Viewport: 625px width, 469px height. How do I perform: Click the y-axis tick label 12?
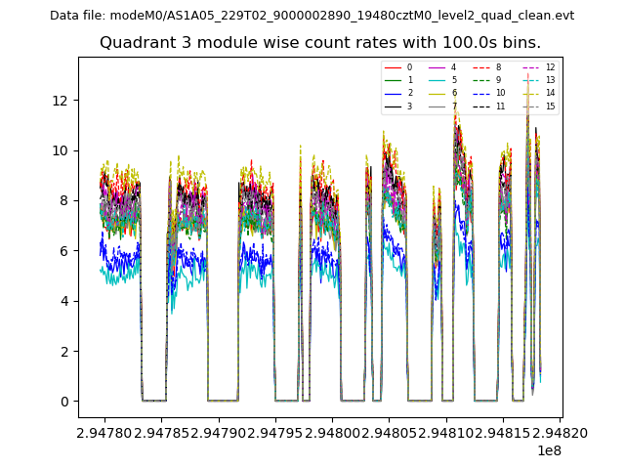pos(61,101)
